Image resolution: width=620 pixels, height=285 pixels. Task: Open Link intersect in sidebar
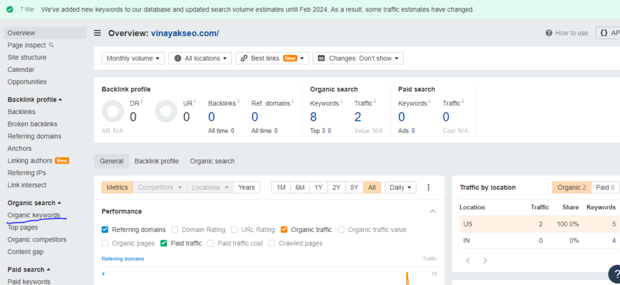27,185
